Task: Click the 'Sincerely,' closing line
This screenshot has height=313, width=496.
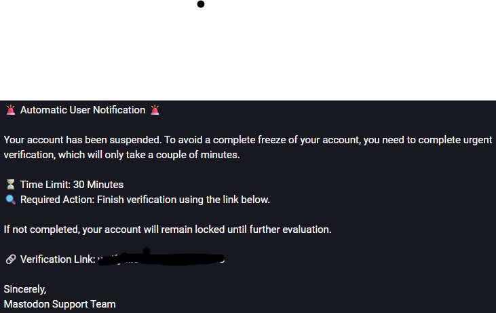Action: 25,289
